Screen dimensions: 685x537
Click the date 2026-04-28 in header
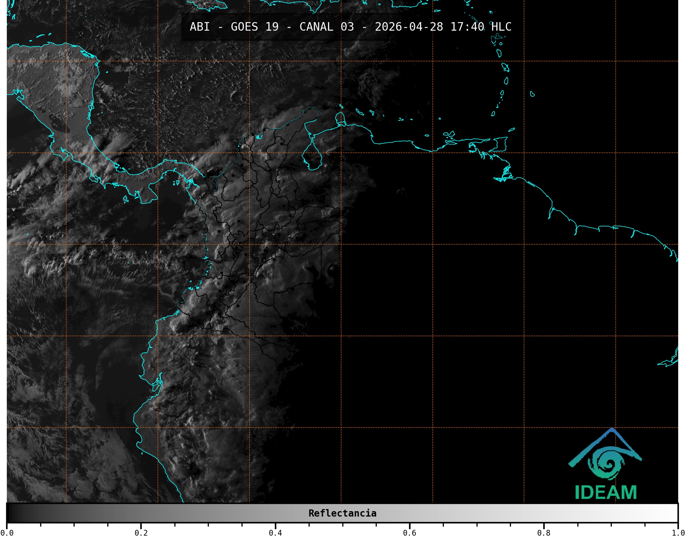click(x=409, y=27)
